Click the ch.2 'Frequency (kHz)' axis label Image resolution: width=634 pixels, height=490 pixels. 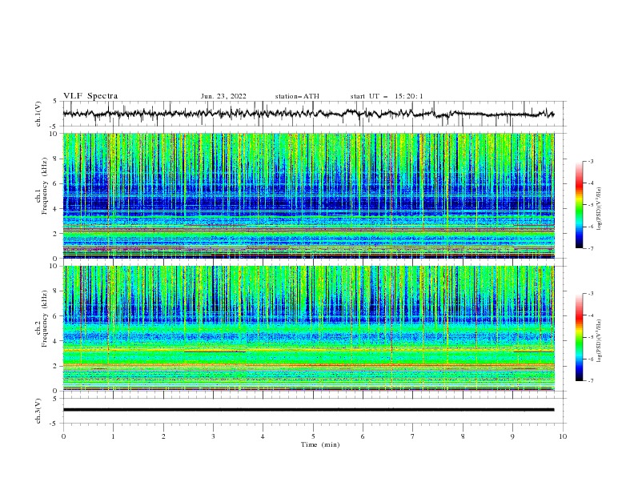45,318
